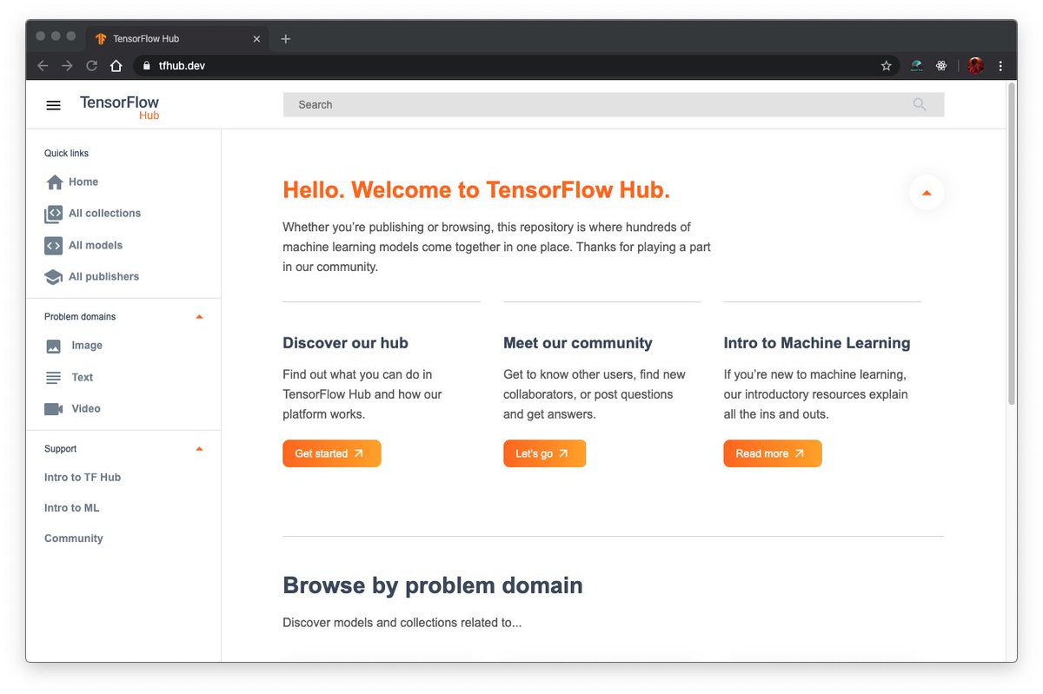Bookmark page with the star icon
The image size is (1043, 694).
click(x=887, y=66)
